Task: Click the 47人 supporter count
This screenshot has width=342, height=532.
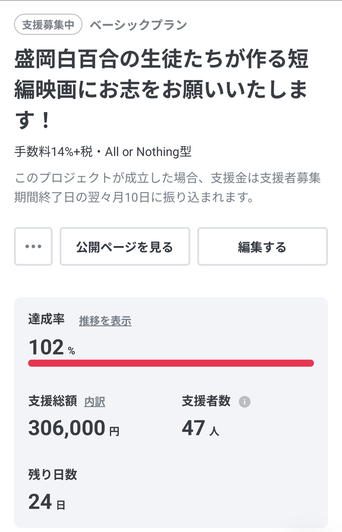Action: tap(200, 428)
